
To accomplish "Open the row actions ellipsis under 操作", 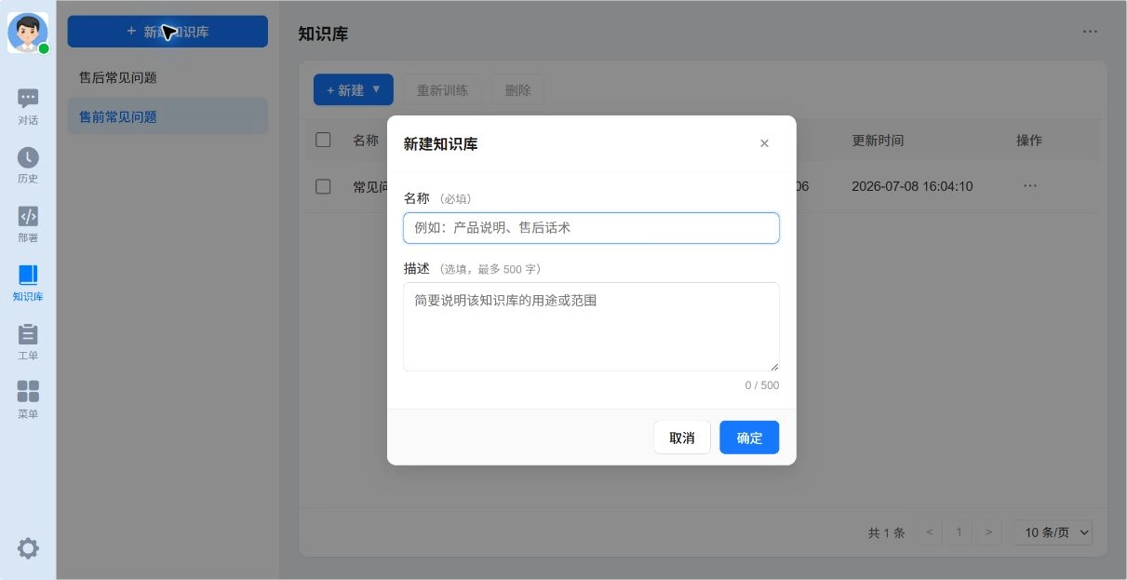I will pos(1029,186).
